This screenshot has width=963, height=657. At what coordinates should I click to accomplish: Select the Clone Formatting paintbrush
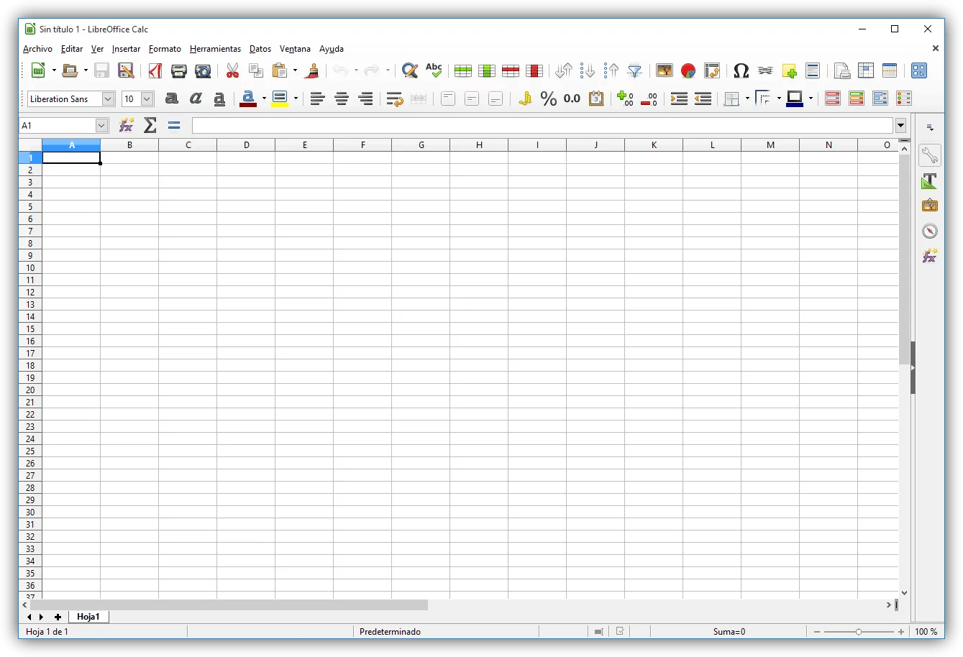click(312, 70)
